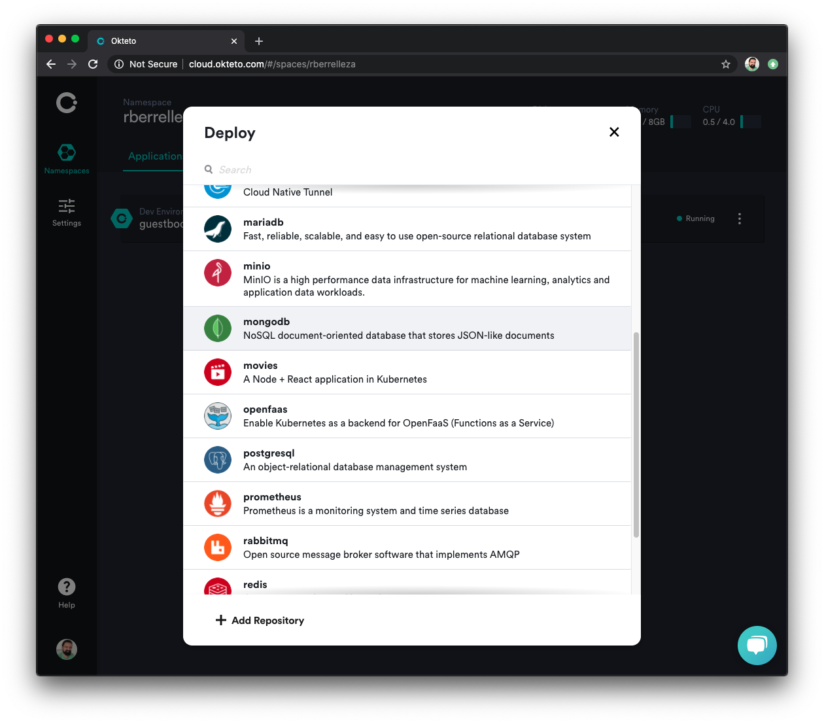
Task: Click 'Fast, reliable, scalable' mariadb description
Action: tap(417, 236)
